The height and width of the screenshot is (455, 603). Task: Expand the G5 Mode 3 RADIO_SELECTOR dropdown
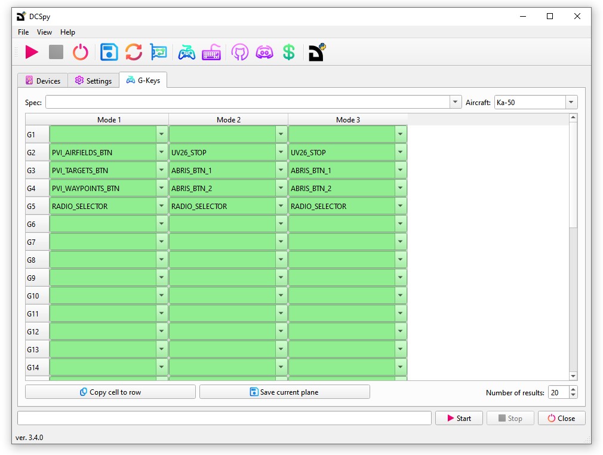coord(400,207)
